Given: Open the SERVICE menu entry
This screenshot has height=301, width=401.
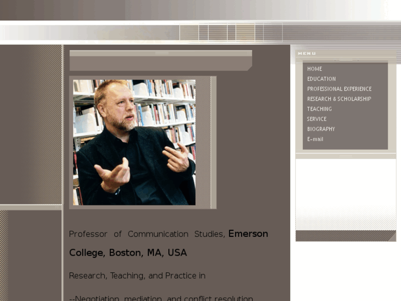Looking at the screenshot, I should 317,119.
